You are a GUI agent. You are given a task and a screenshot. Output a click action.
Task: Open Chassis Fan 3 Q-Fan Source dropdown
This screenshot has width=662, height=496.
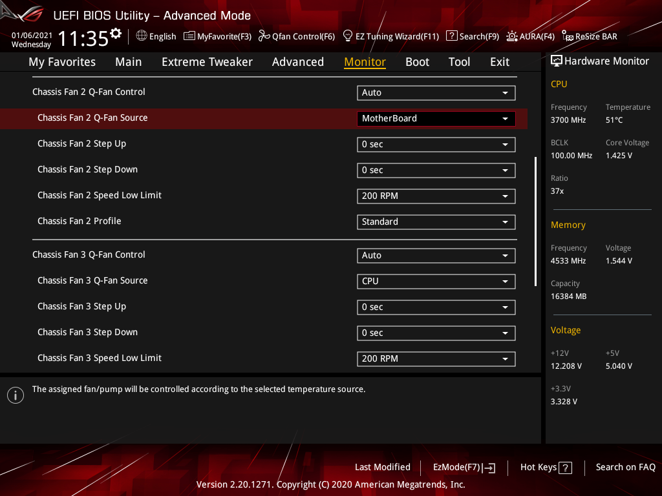[436, 282]
